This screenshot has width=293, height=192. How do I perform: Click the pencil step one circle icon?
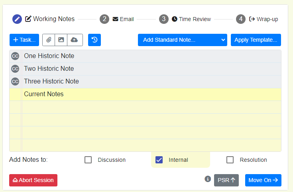coord(17,19)
